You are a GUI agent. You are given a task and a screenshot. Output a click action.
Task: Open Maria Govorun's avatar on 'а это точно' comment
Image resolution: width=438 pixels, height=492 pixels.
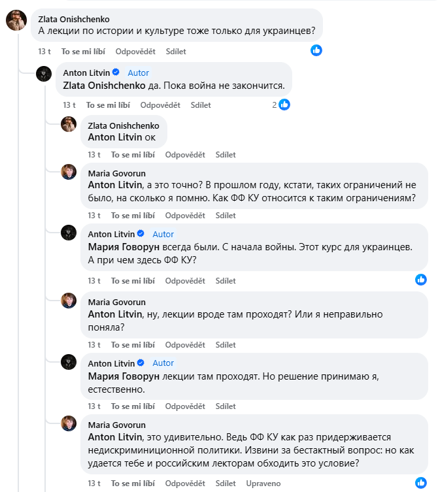click(x=69, y=172)
